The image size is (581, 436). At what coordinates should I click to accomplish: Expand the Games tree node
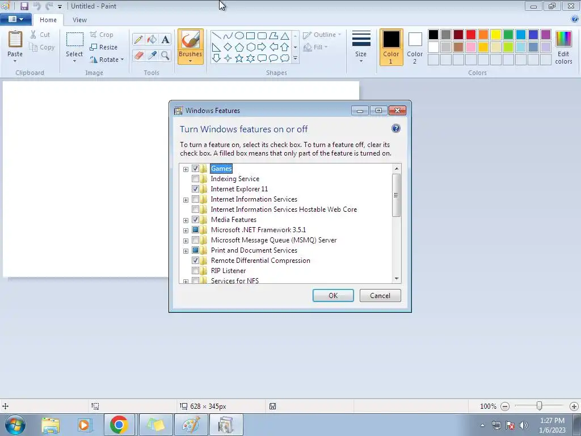tap(186, 169)
